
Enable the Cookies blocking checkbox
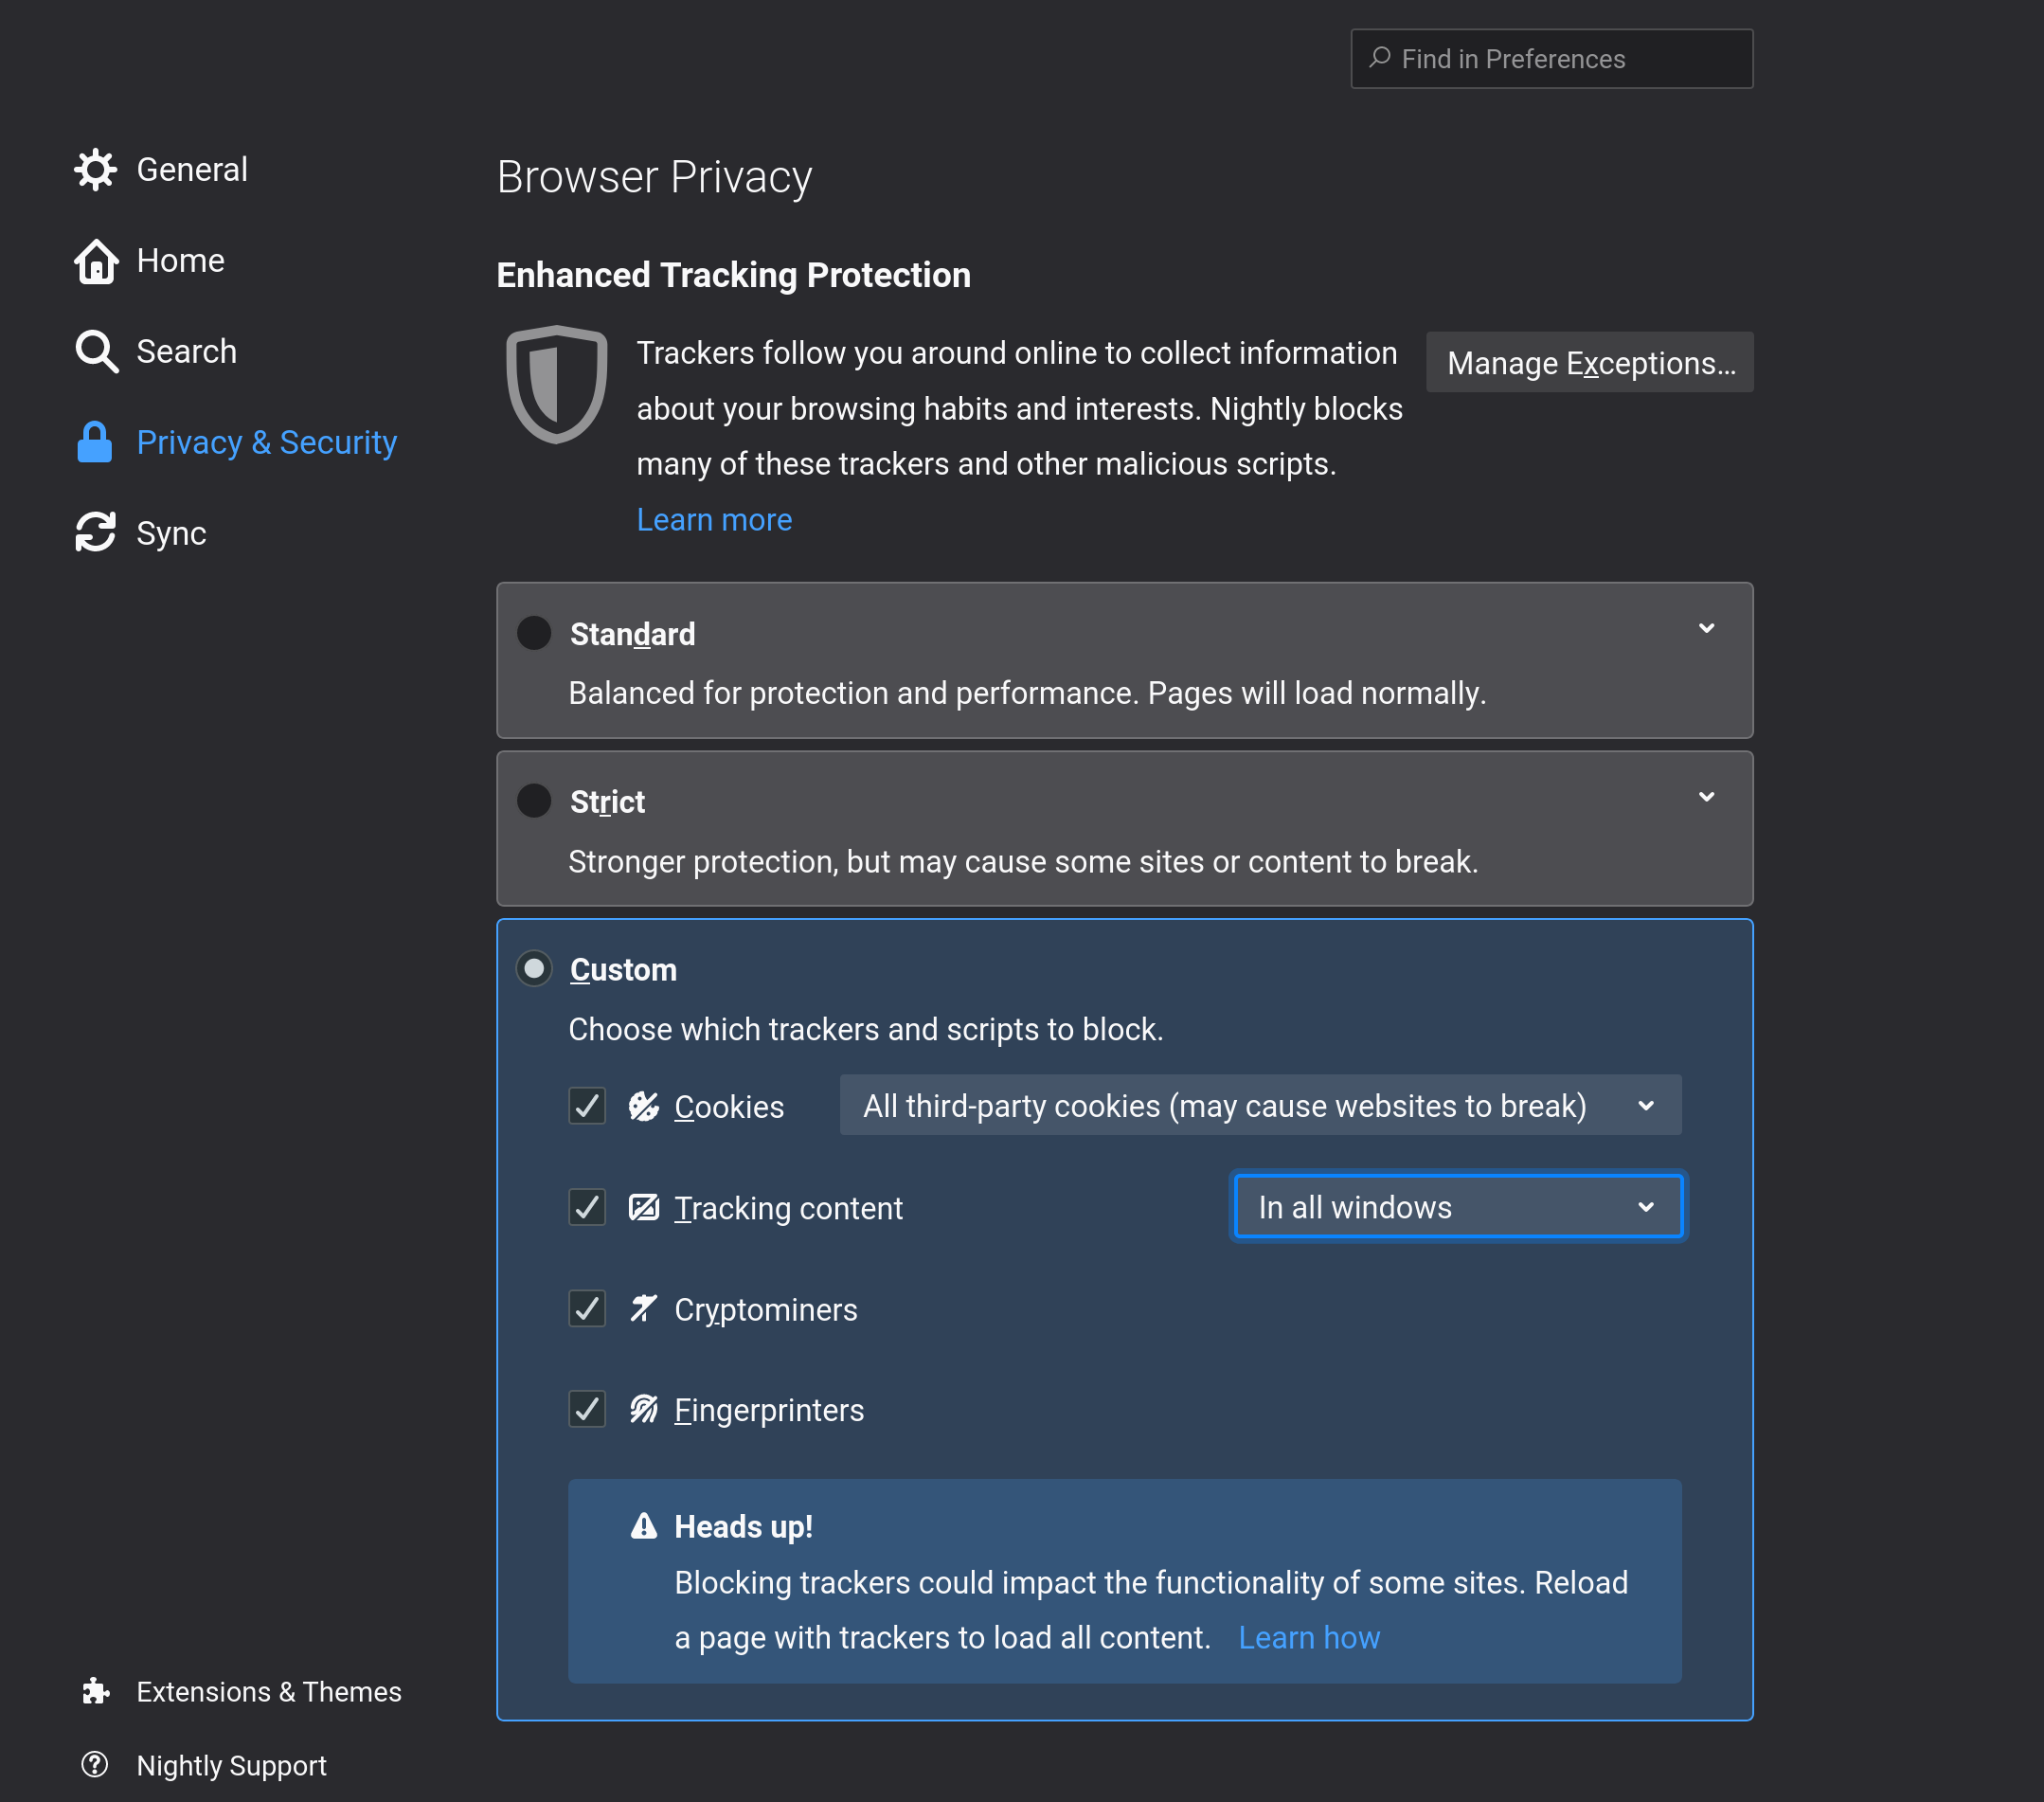click(x=589, y=1105)
